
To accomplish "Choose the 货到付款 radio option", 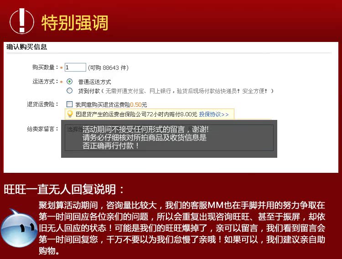I will pos(70,91).
